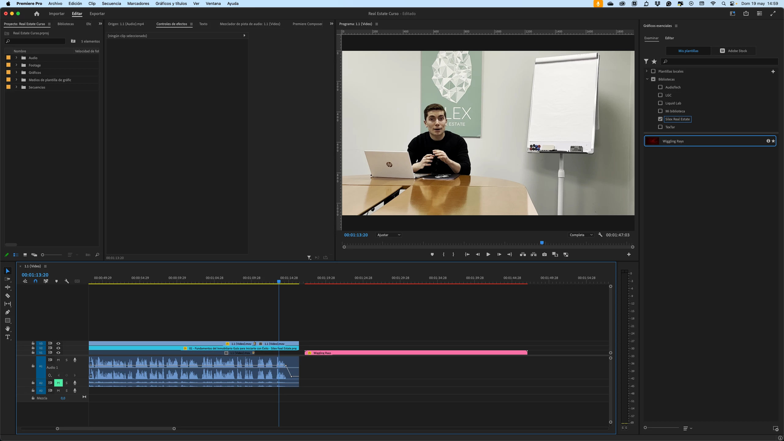This screenshot has width=784, height=441.
Task: Uncheck the Silex Real Estate library
Action: (x=660, y=119)
